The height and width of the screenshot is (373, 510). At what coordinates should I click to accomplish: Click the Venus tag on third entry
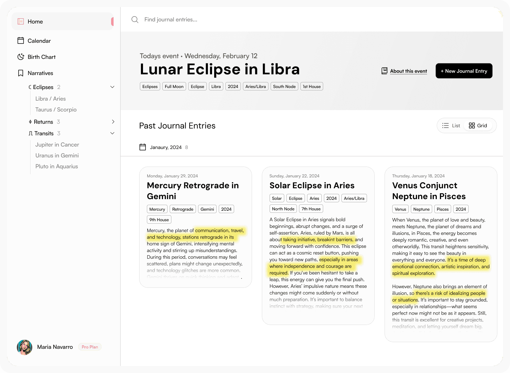point(400,209)
